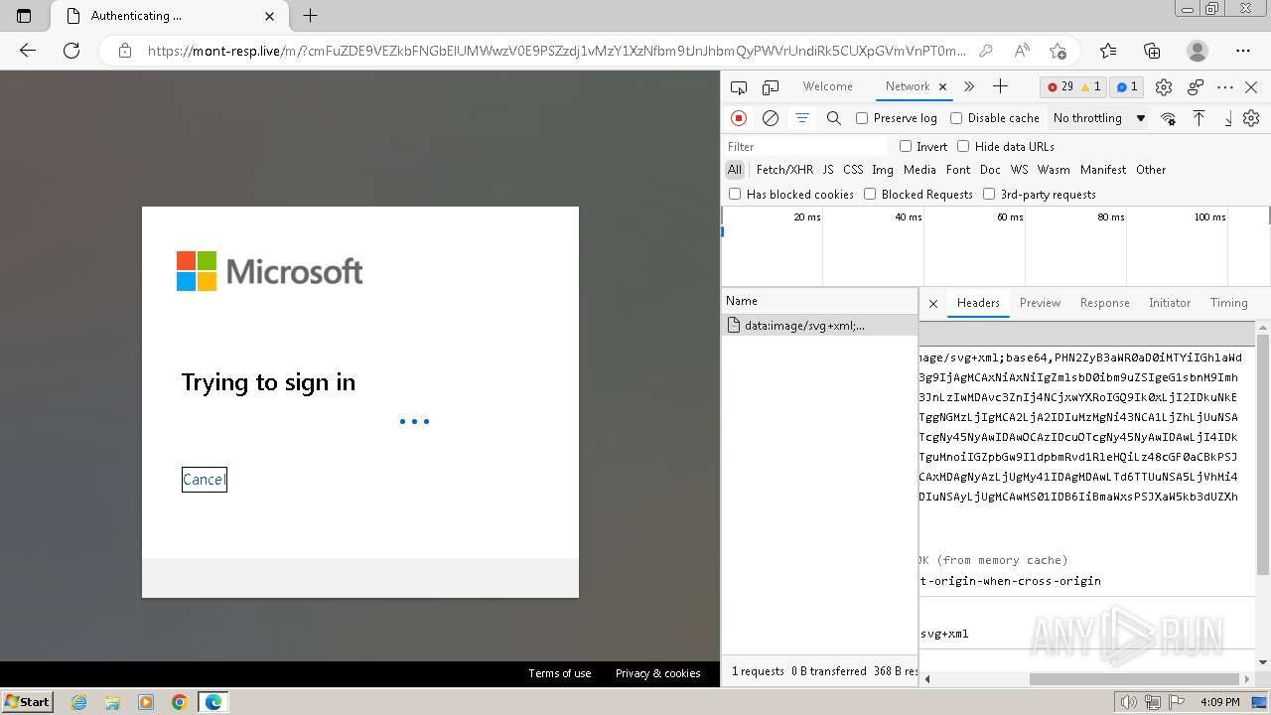Select the data:image/svg+xml request row

[x=820, y=326]
